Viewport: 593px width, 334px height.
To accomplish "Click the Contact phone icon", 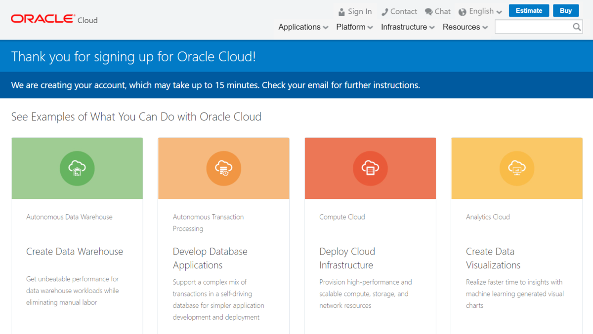I will [384, 12].
